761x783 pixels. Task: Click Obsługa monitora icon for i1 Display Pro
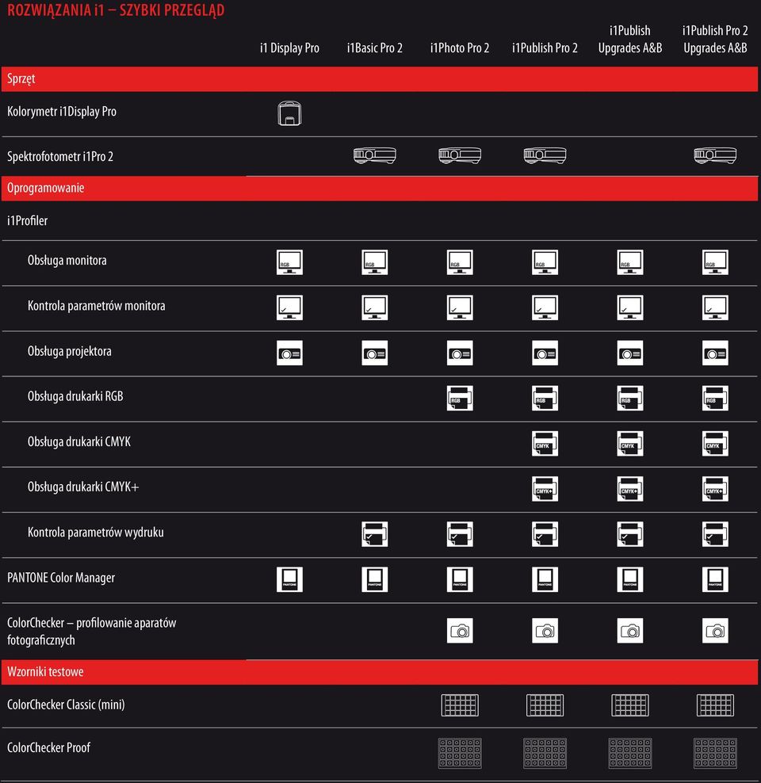tap(289, 262)
